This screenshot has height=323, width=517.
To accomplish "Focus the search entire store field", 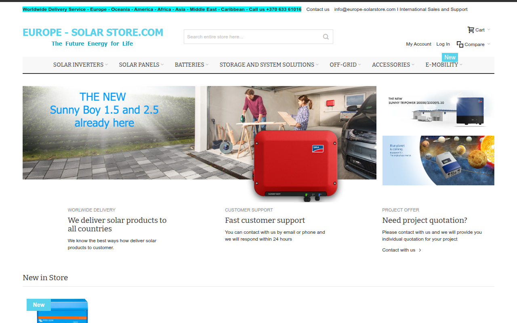I will 258,37.
